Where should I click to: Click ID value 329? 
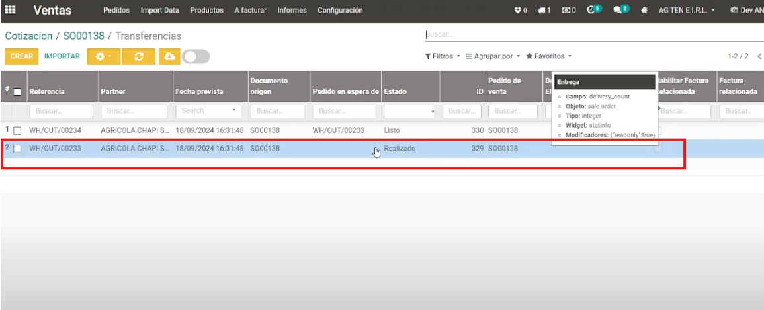[x=478, y=149]
